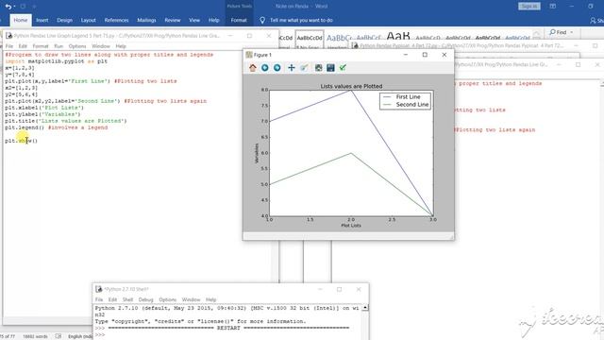Click the Figure 1 window icon

coord(249,55)
